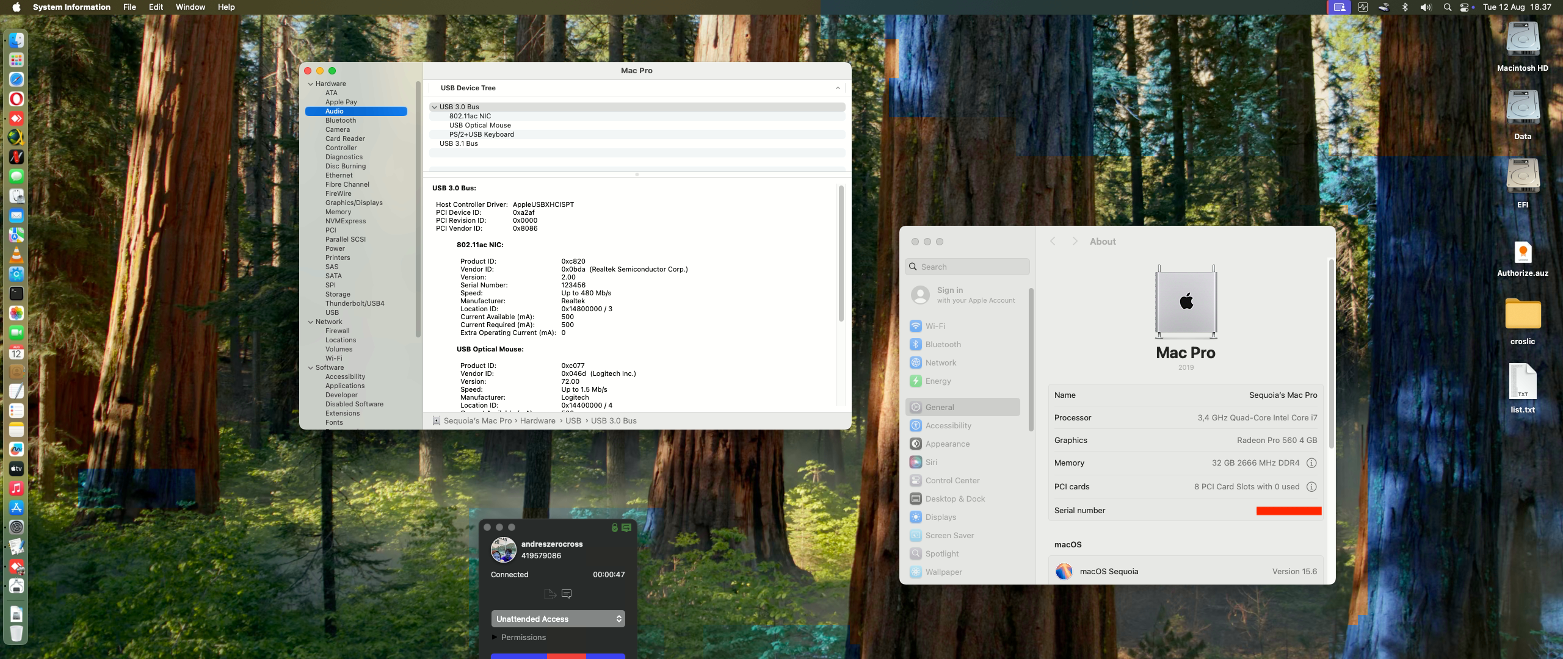Select the EFI volume desktop icon
The width and height of the screenshot is (1563, 659).
[1523, 183]
